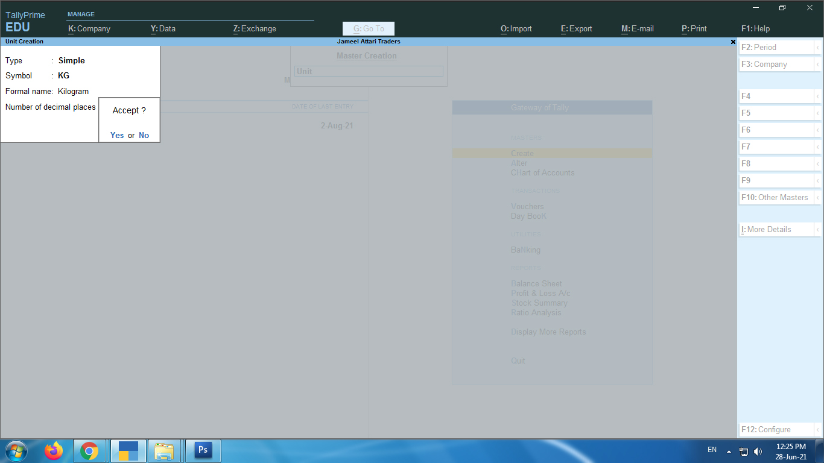Open F1: Help menu
The image size is (824, 463).
[x=755, y=28]
